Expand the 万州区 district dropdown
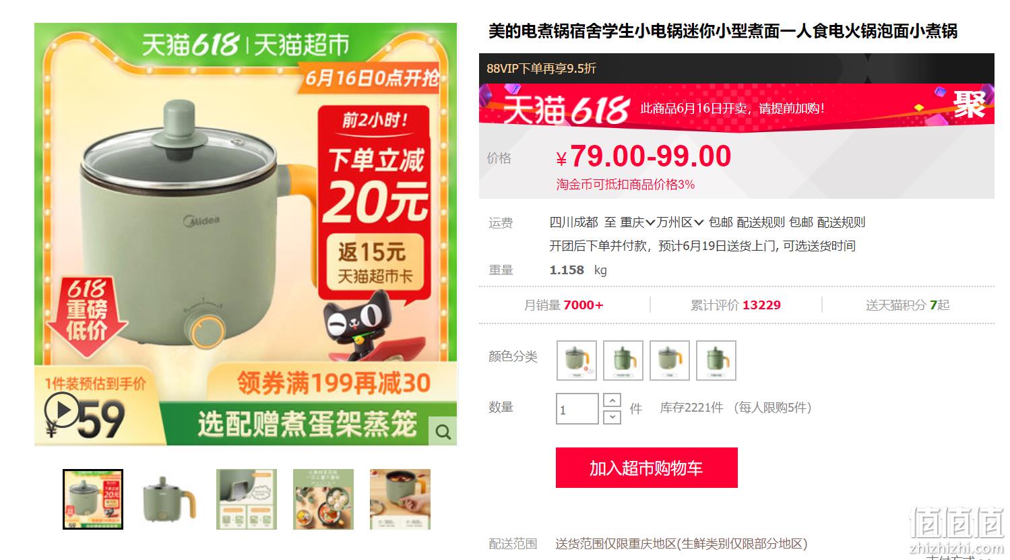This screenshot has width=1010, height=560. 681,222
